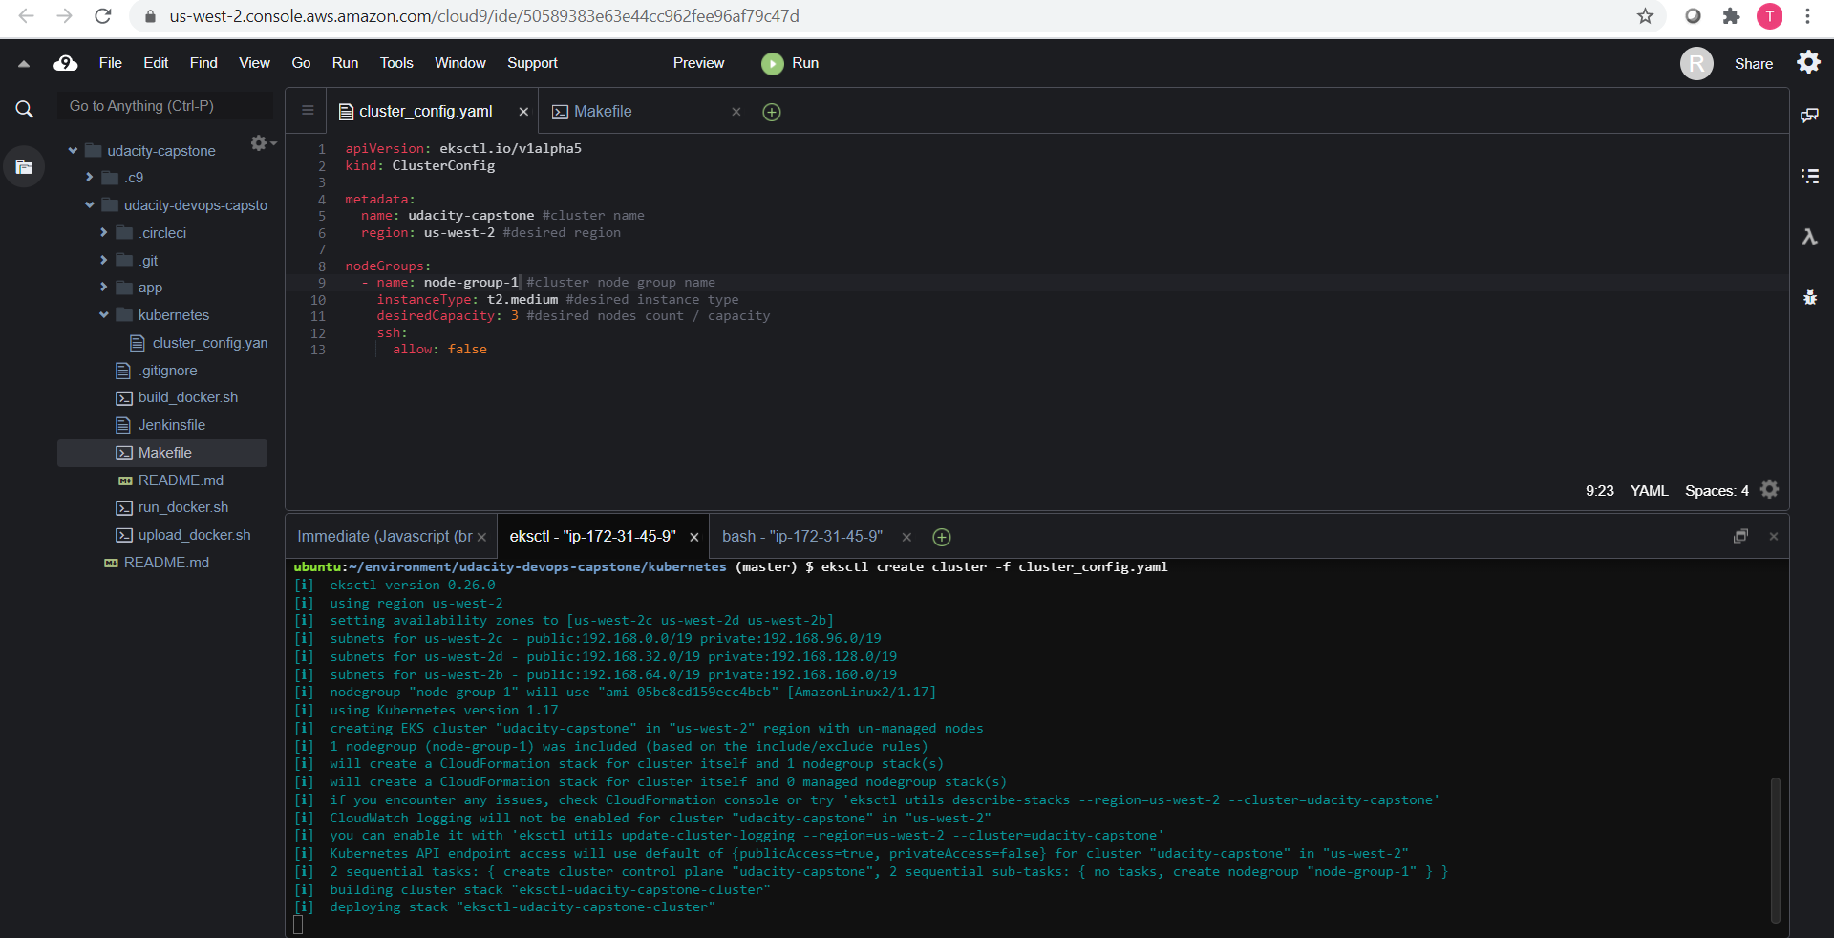
Task: Open the Go menu
Action: click(301, 63)
